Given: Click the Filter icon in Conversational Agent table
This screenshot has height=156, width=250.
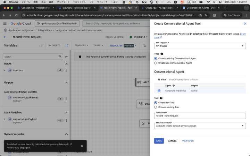Looking at the screenshot, I should coord(159,80).
